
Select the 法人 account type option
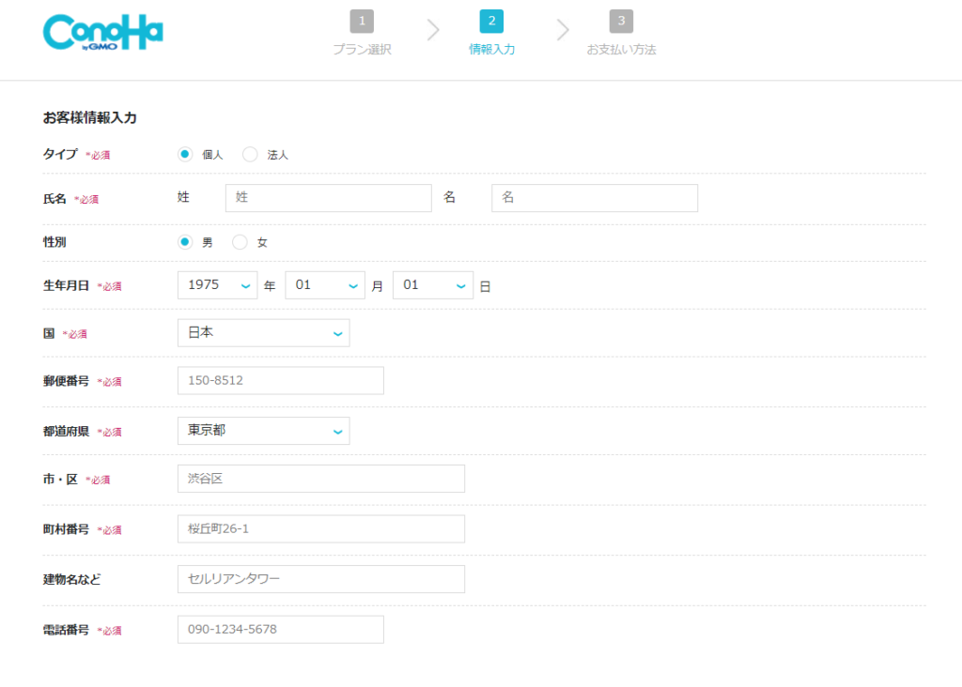pyautogui.click(x=250, y=154)
